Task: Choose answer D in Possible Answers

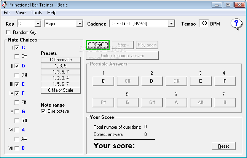Action: [152, 81]
